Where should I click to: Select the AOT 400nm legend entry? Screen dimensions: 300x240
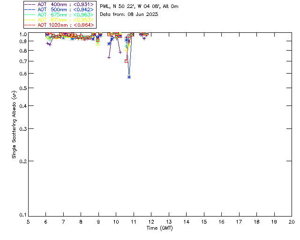(x=59, y=4)
